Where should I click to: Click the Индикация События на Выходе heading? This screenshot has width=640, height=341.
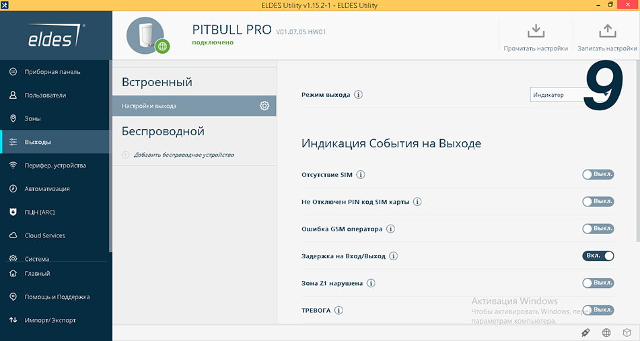[391, 143]
